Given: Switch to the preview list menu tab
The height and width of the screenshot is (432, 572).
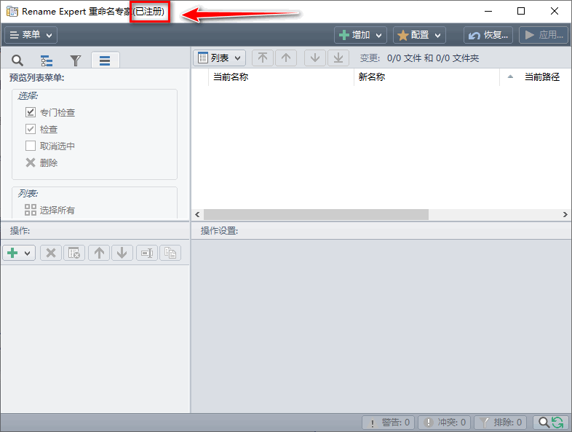Looking at the screenshot, I should 105,60.
